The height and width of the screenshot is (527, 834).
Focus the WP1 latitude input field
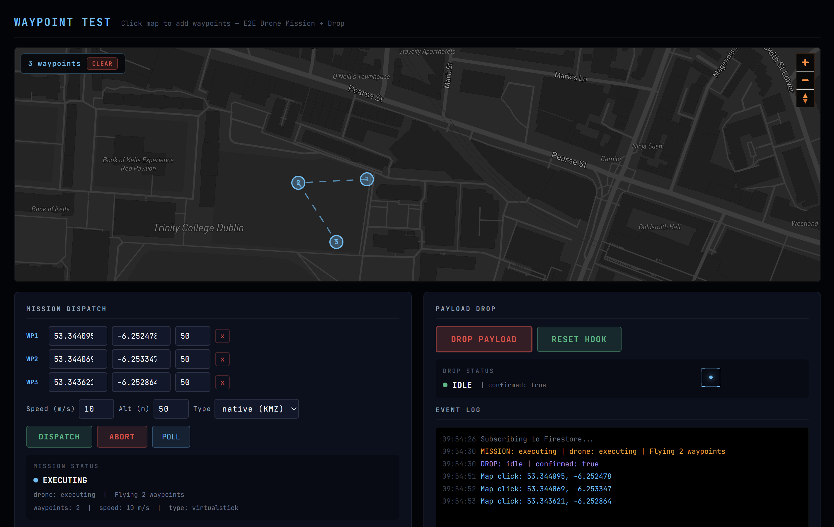78,336
